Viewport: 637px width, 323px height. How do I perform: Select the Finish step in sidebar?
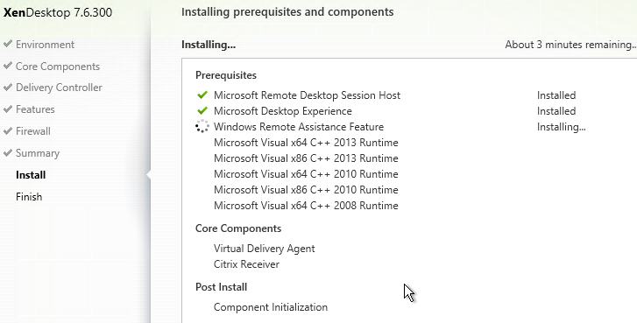click(x=29, y=197)
